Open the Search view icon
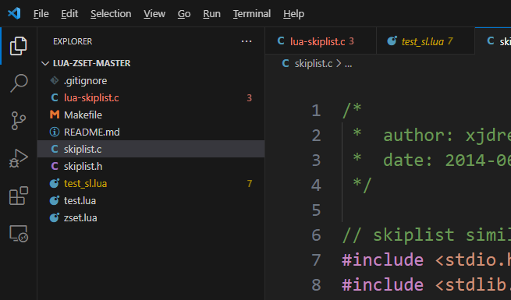Viewport: 511px width, 300px height. coord(19,83)
